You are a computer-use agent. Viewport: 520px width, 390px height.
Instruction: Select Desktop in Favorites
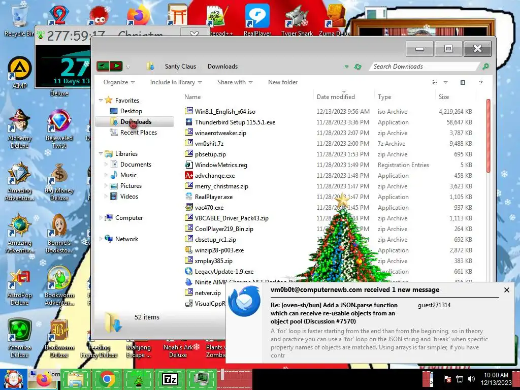[131, 111]
